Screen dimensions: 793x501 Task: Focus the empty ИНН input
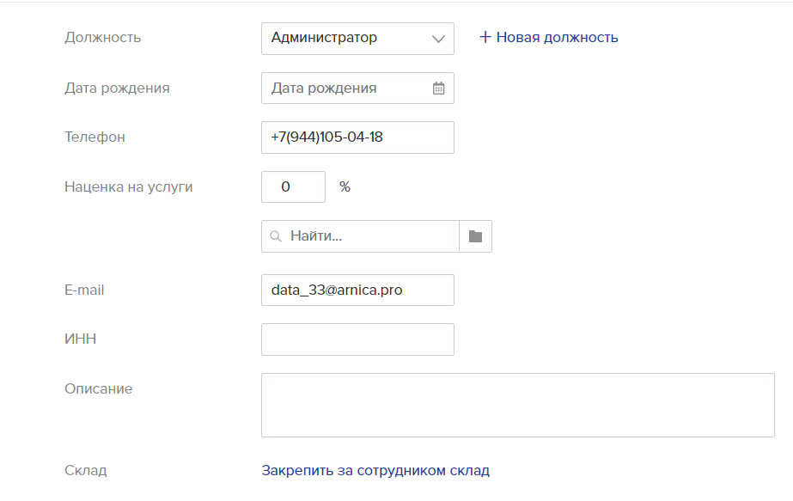(x=357, y=339)
